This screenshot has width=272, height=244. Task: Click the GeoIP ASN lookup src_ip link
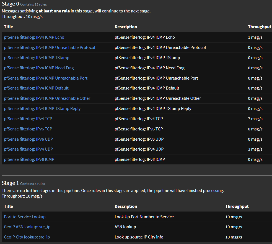[27, 227]
